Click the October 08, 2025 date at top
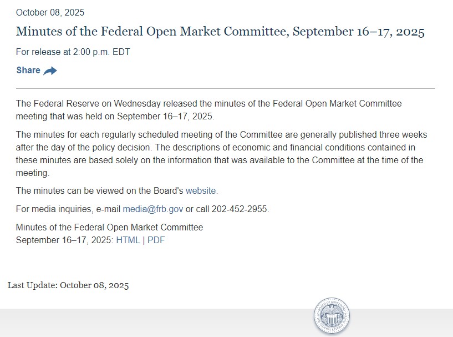 click(x=50, y=12)
